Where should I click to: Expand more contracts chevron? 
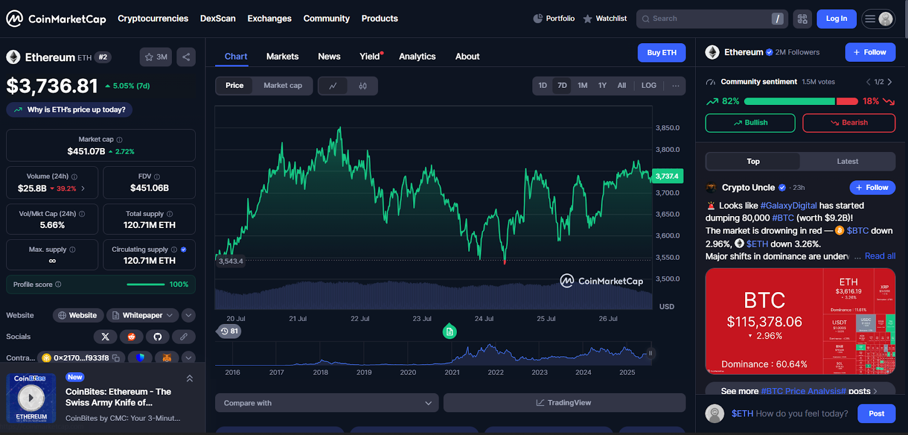click(x=188, y=358)
